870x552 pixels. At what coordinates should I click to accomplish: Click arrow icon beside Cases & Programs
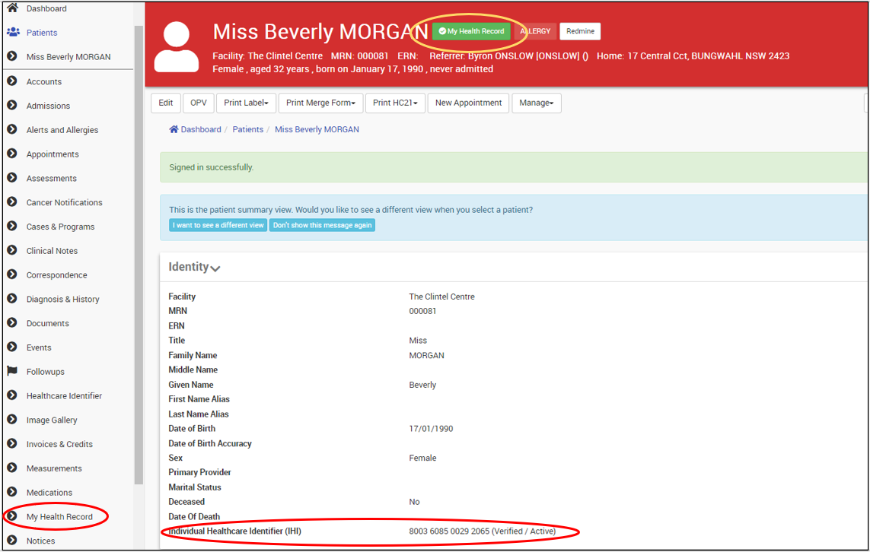tap(12, 226)
